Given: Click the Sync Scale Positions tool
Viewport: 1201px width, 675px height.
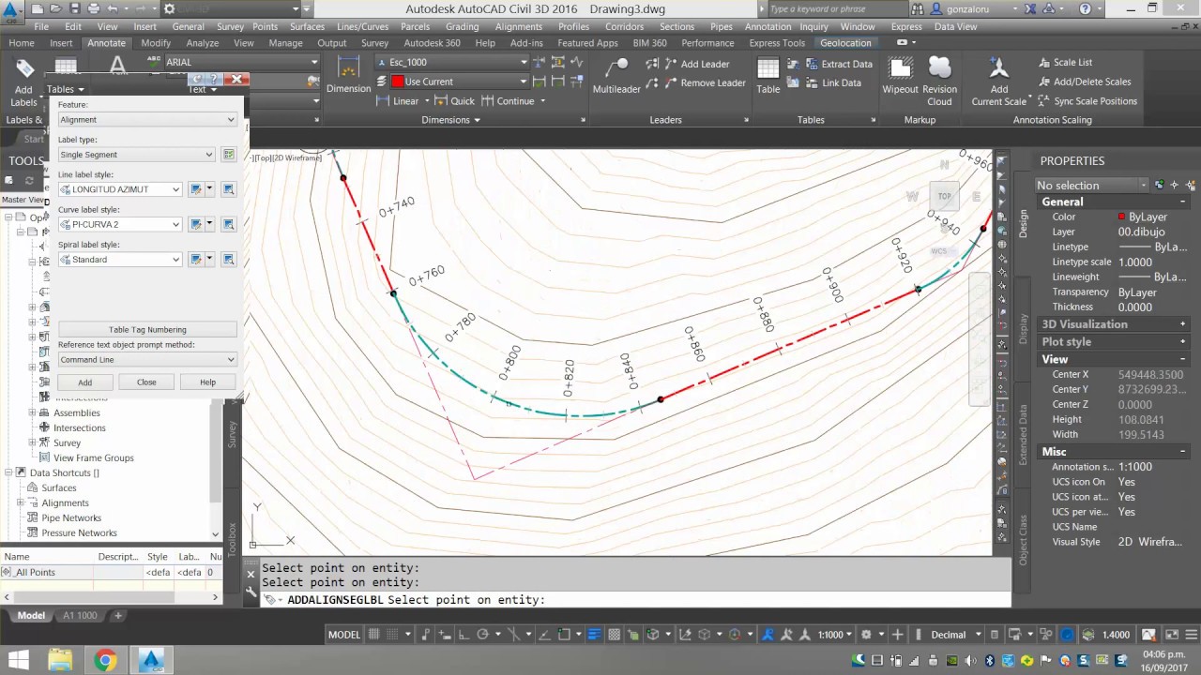Looking at the screenshot, I should pos(1087,101).
